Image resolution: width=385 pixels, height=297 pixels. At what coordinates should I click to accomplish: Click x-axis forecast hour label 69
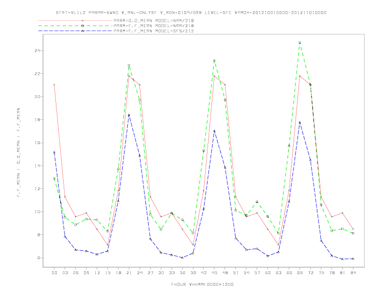(x=300, y=273)
